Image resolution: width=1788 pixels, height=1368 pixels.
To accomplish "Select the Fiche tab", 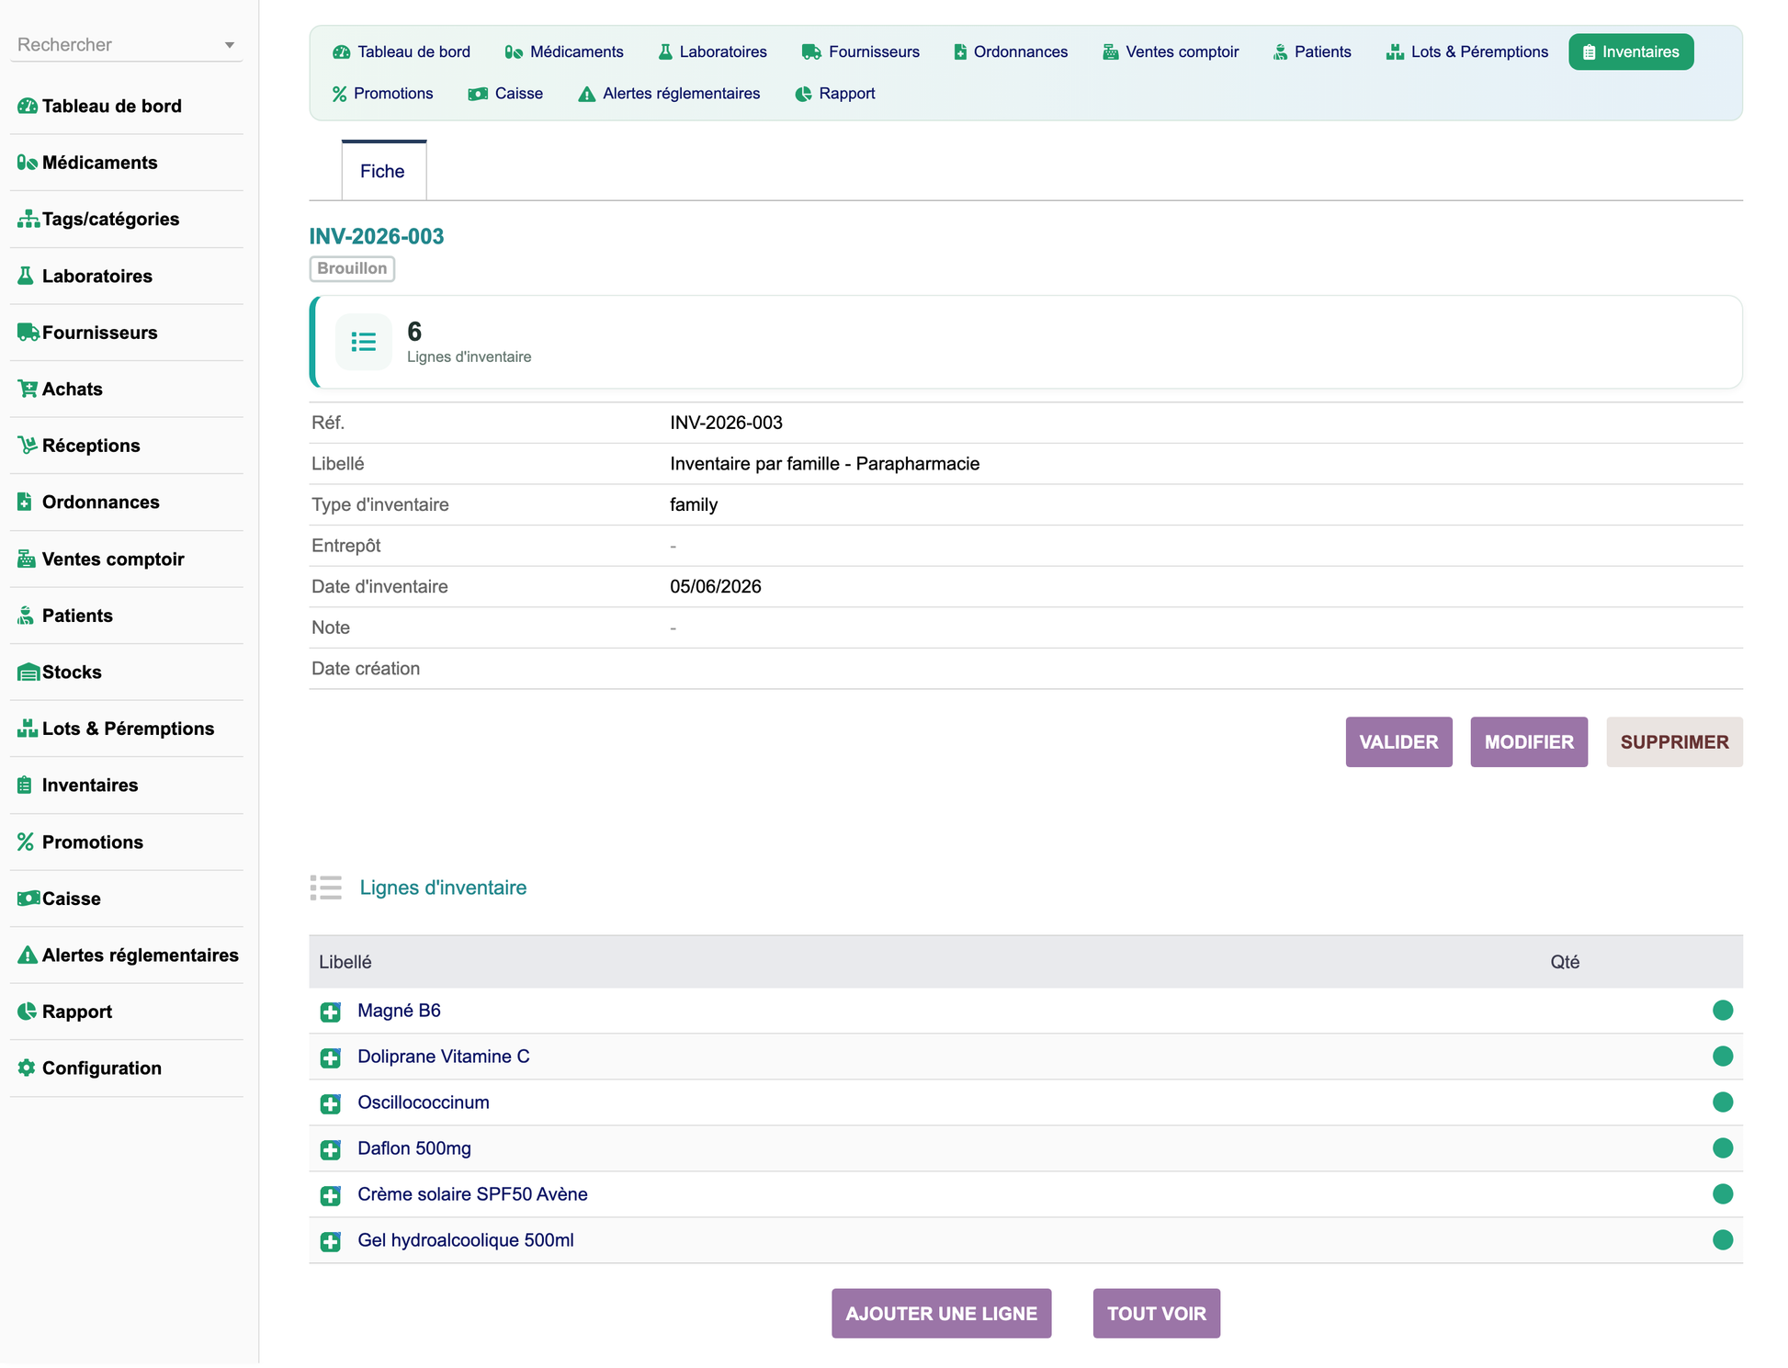I will (x=383, y=171).
